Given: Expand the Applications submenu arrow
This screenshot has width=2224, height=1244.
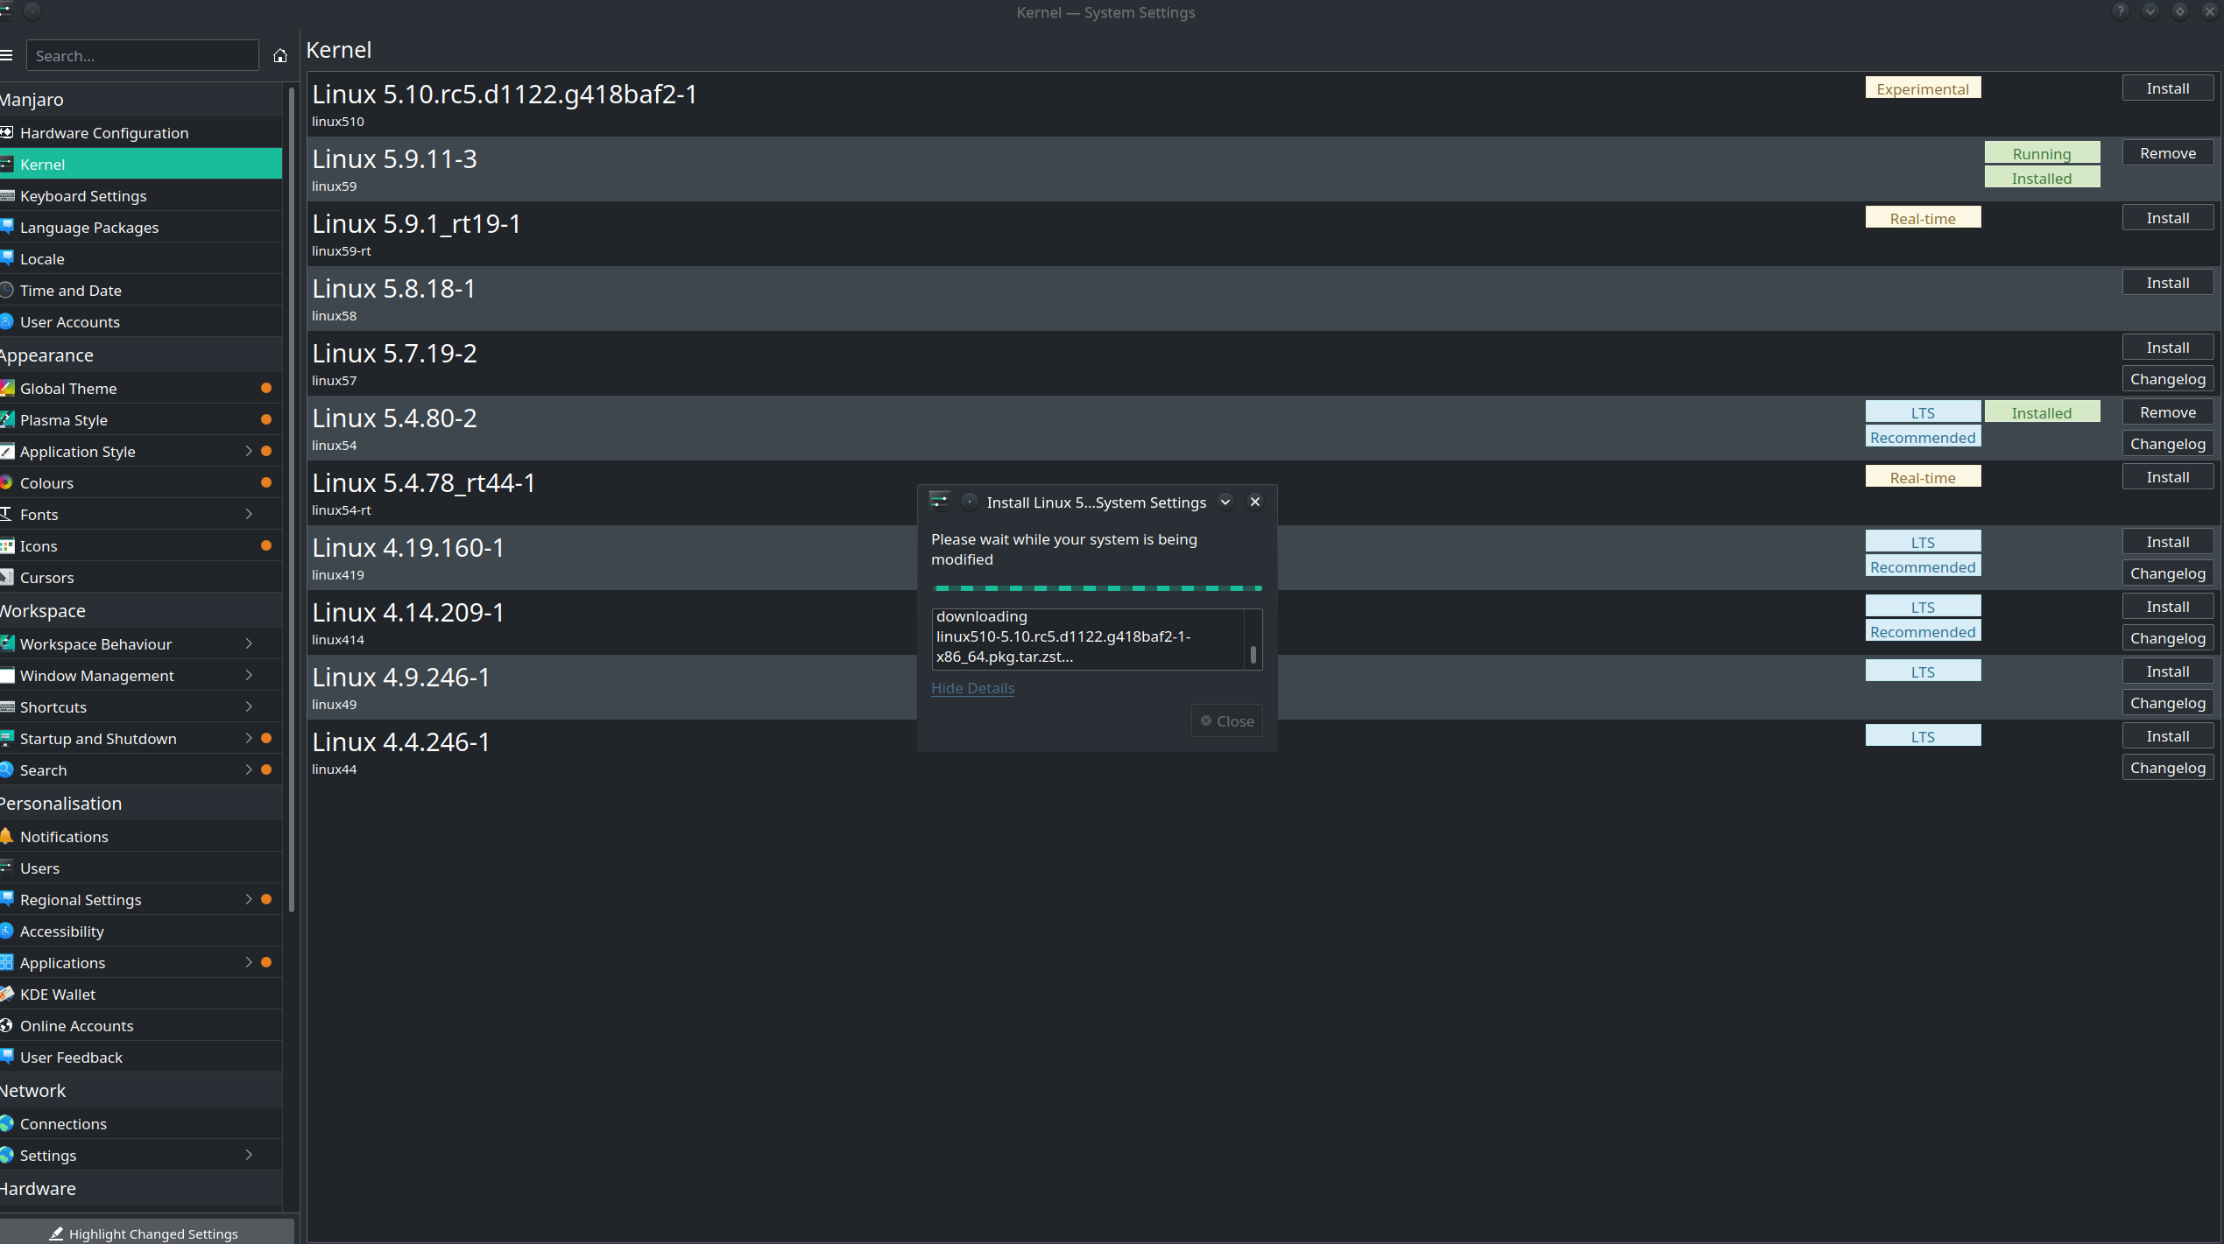Looking at the screenshot, I should tap(249, 963).
